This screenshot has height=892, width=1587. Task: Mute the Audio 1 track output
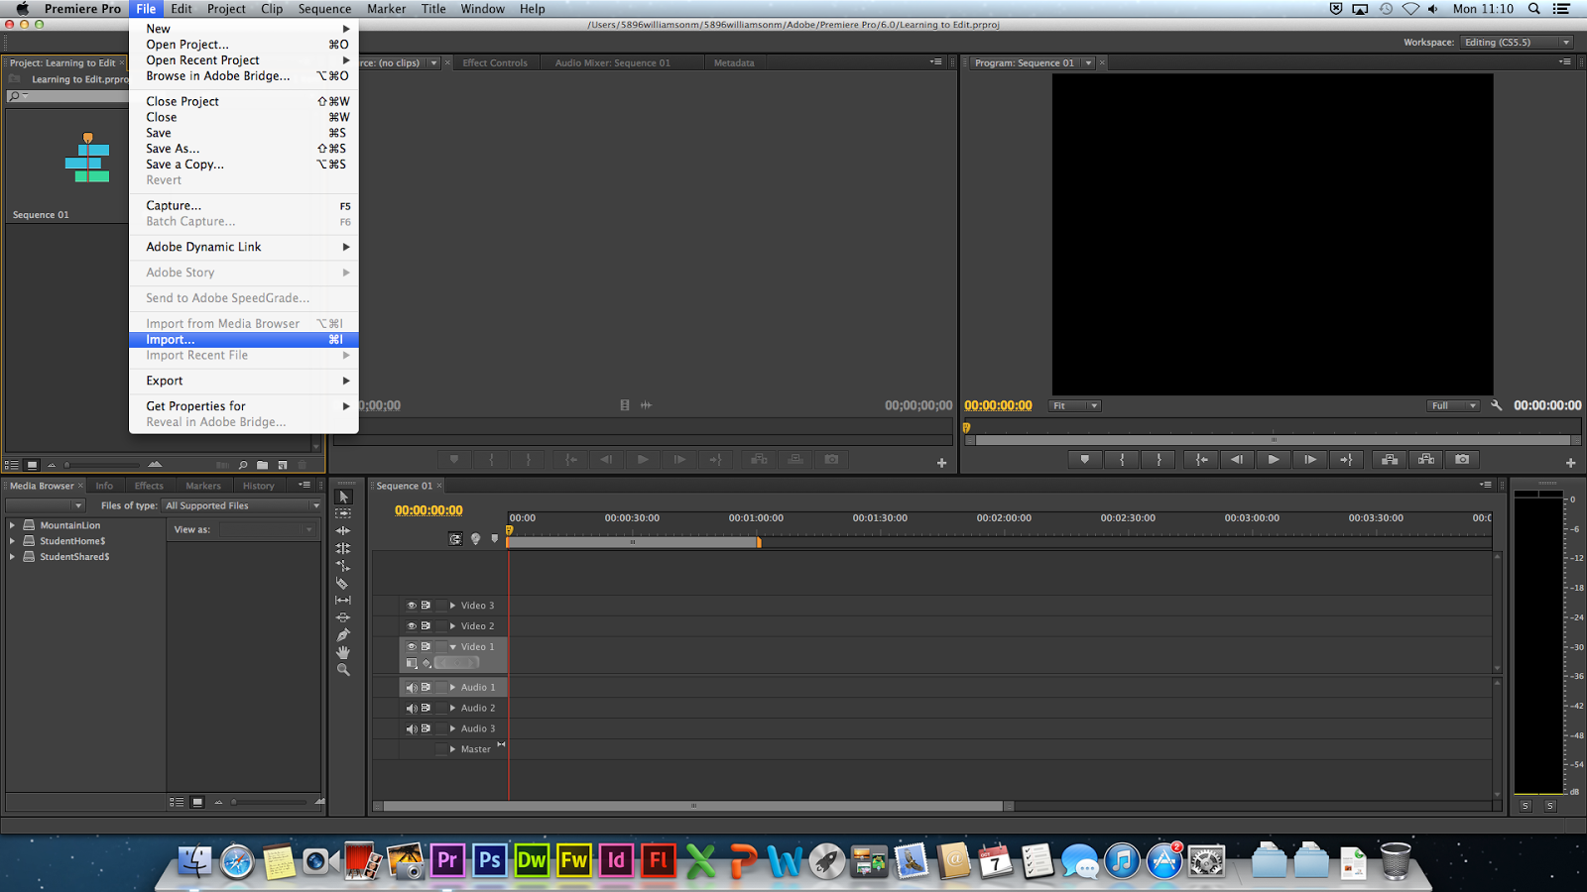click(x=412, y=688)
